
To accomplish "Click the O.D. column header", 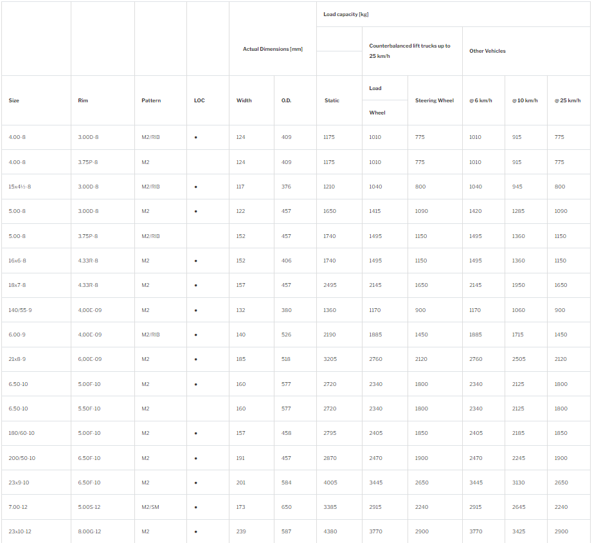I will point(286,100).
